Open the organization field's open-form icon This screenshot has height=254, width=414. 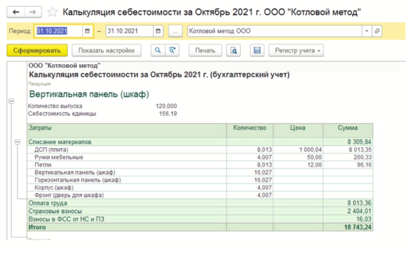pyautogui.click(x=377, y=31)
